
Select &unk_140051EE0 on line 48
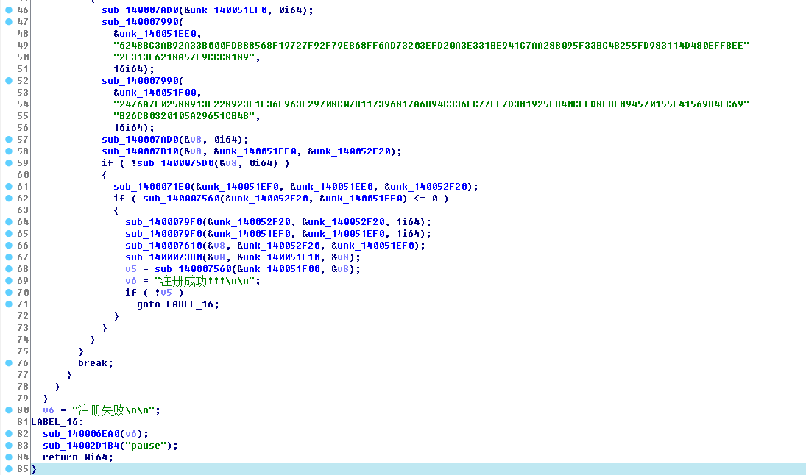(x=155, y=33)
